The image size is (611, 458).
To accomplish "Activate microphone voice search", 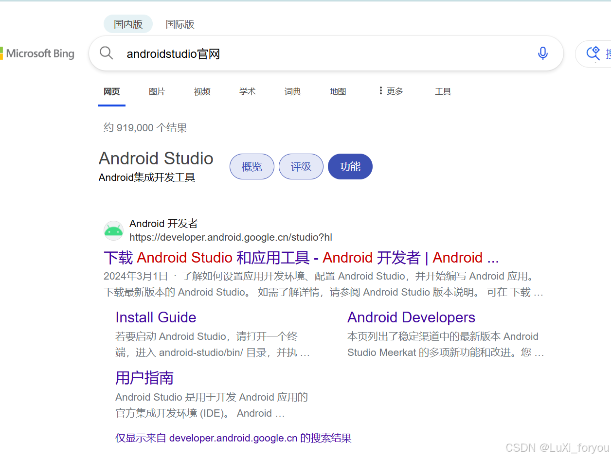I will [x=543, y=53].
